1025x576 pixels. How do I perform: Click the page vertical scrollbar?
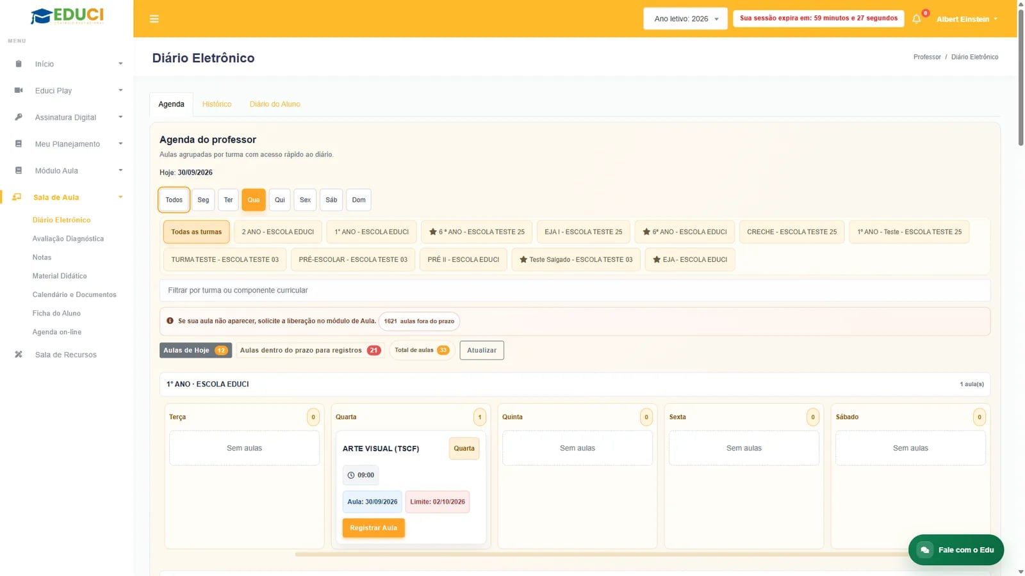(1021, 77)
